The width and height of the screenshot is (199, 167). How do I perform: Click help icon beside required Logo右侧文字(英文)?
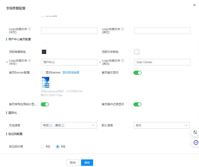point(122,61)
